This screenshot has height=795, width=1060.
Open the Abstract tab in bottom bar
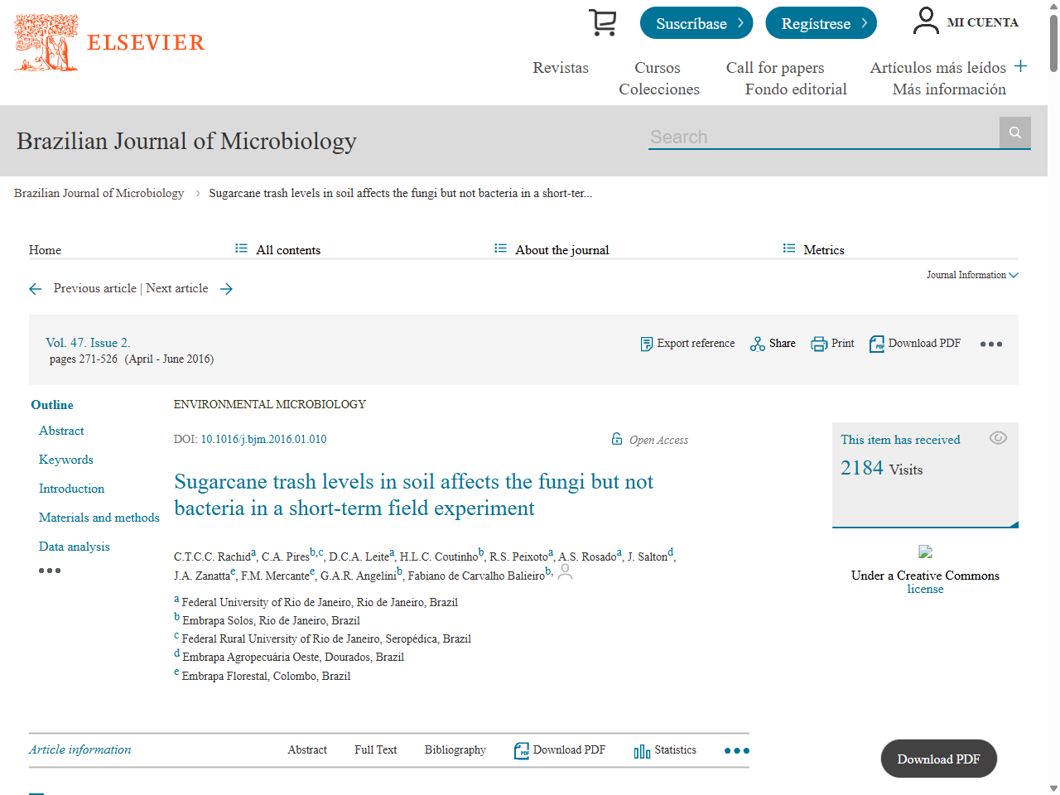307,750
